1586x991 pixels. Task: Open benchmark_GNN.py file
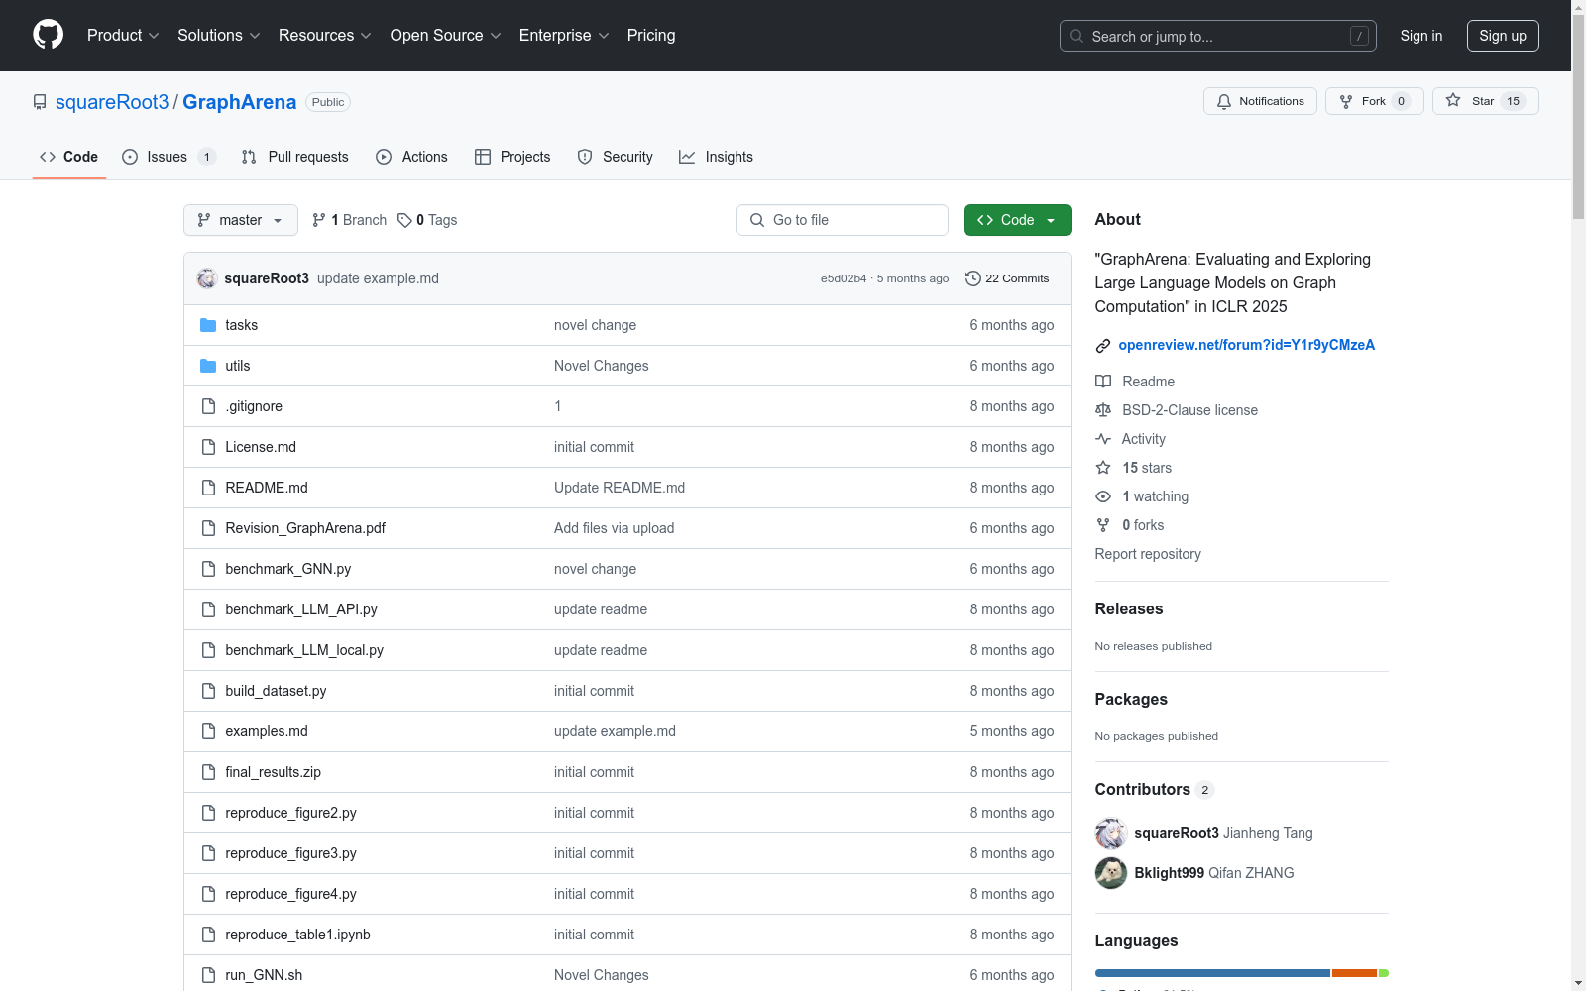[x=288, y=569]
